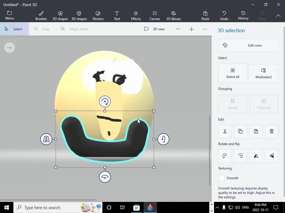Click the vertical canvas scrollbar

click(210, 150)
